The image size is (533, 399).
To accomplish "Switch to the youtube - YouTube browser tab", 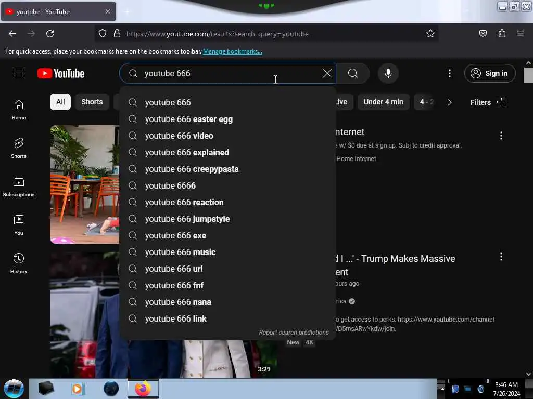I will coord(58,11).
